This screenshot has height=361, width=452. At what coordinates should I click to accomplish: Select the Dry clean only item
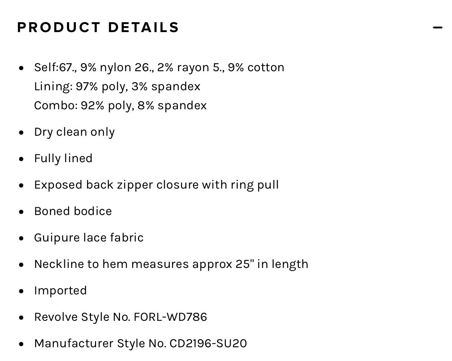74,132
